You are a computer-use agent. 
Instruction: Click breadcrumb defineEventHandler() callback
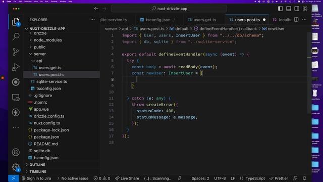226,29
